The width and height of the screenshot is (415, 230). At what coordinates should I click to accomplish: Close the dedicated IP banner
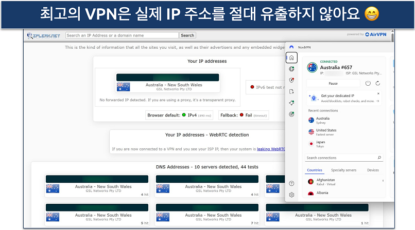378,94
